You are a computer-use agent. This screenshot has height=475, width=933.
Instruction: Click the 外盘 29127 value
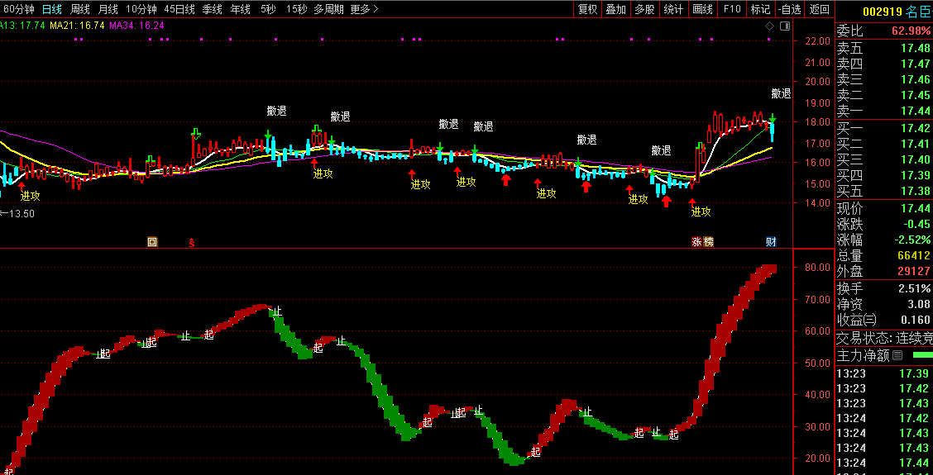[x=915, y=272]
